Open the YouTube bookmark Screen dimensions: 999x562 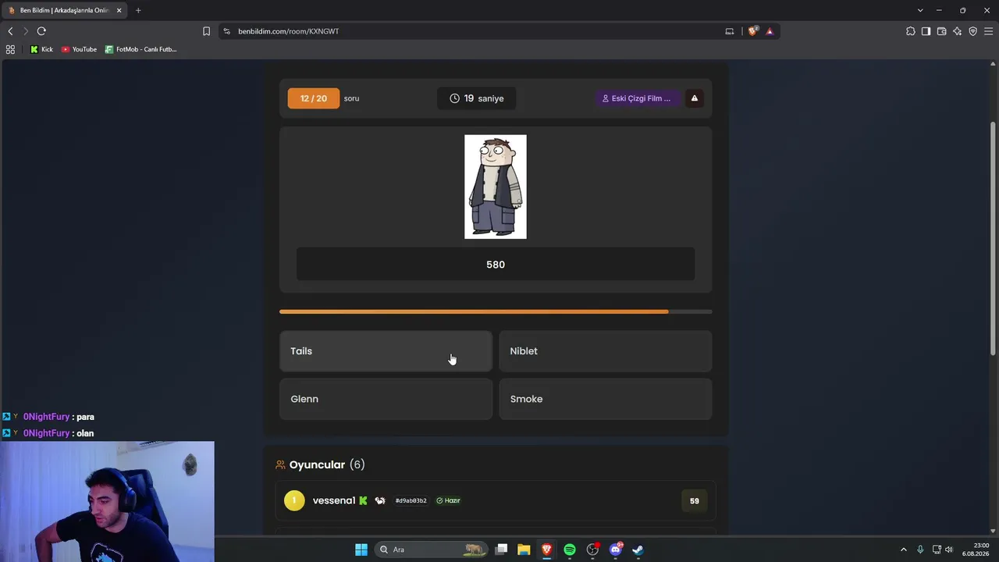(79, 49)
